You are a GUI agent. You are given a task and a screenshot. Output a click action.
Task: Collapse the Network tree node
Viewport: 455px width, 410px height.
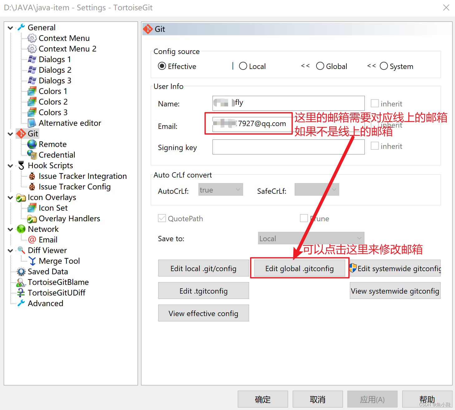tap(10, 229)
